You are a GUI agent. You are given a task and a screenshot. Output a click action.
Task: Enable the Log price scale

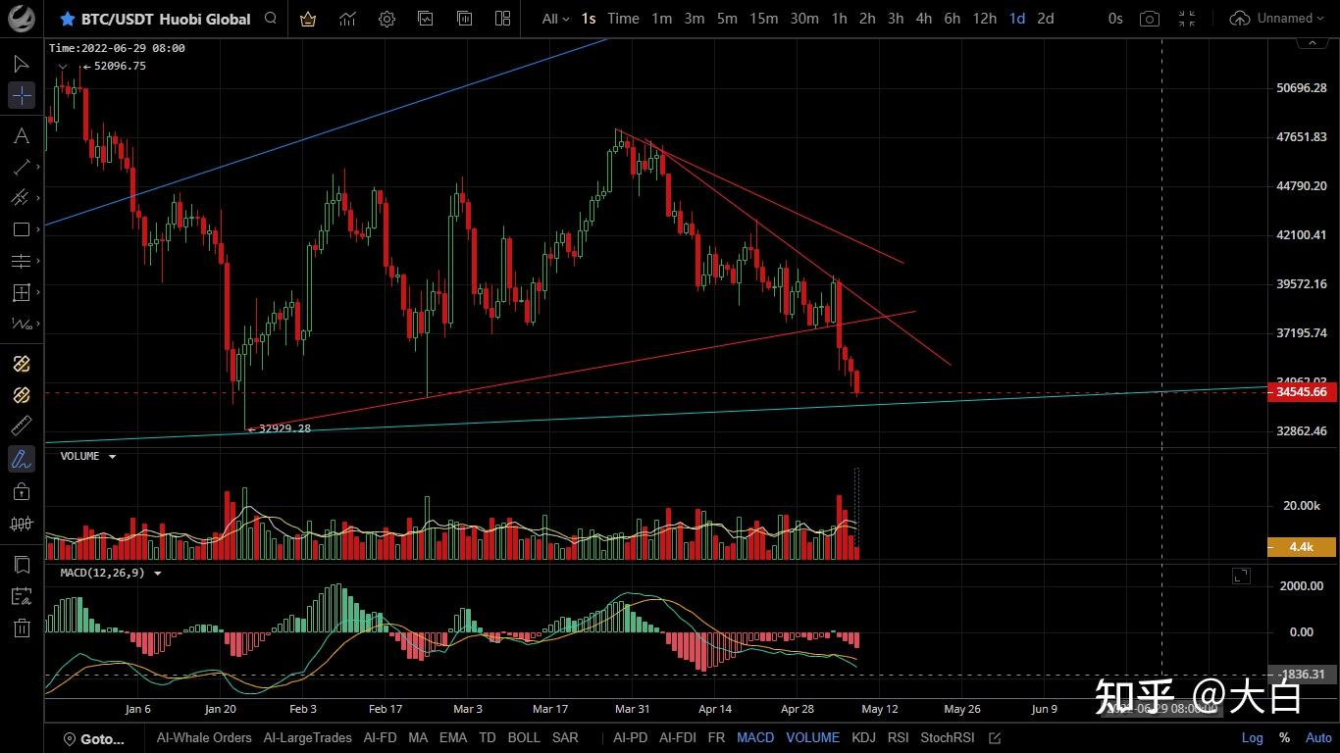[1253, 737]
